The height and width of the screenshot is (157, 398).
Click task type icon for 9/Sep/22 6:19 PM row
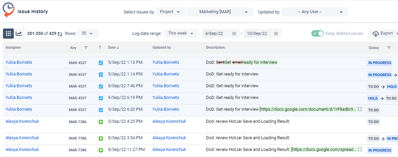click(x=101, y=98)
